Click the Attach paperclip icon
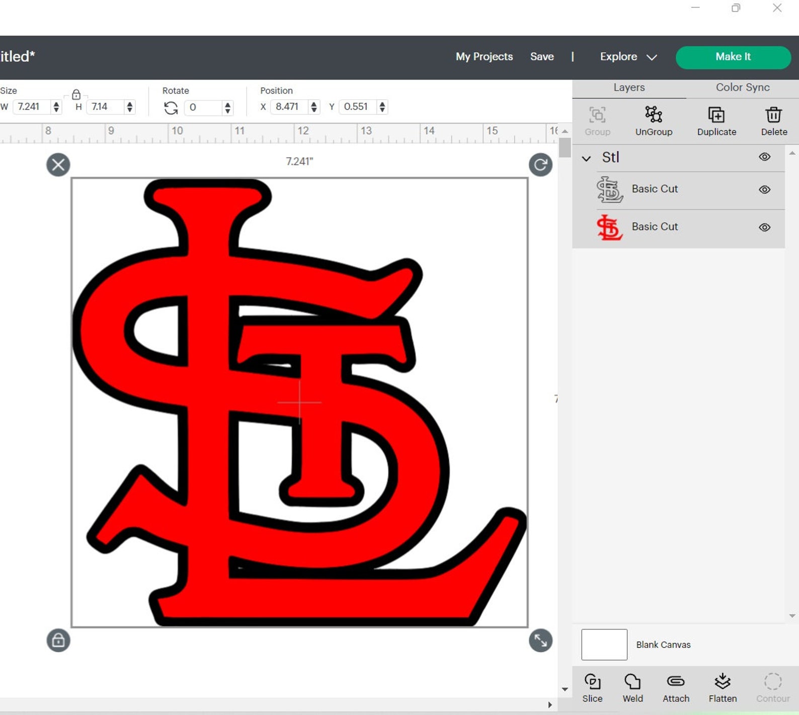 click(676, 681)
